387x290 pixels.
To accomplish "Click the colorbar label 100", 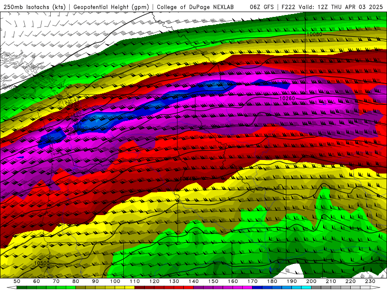I will (115, 281).
